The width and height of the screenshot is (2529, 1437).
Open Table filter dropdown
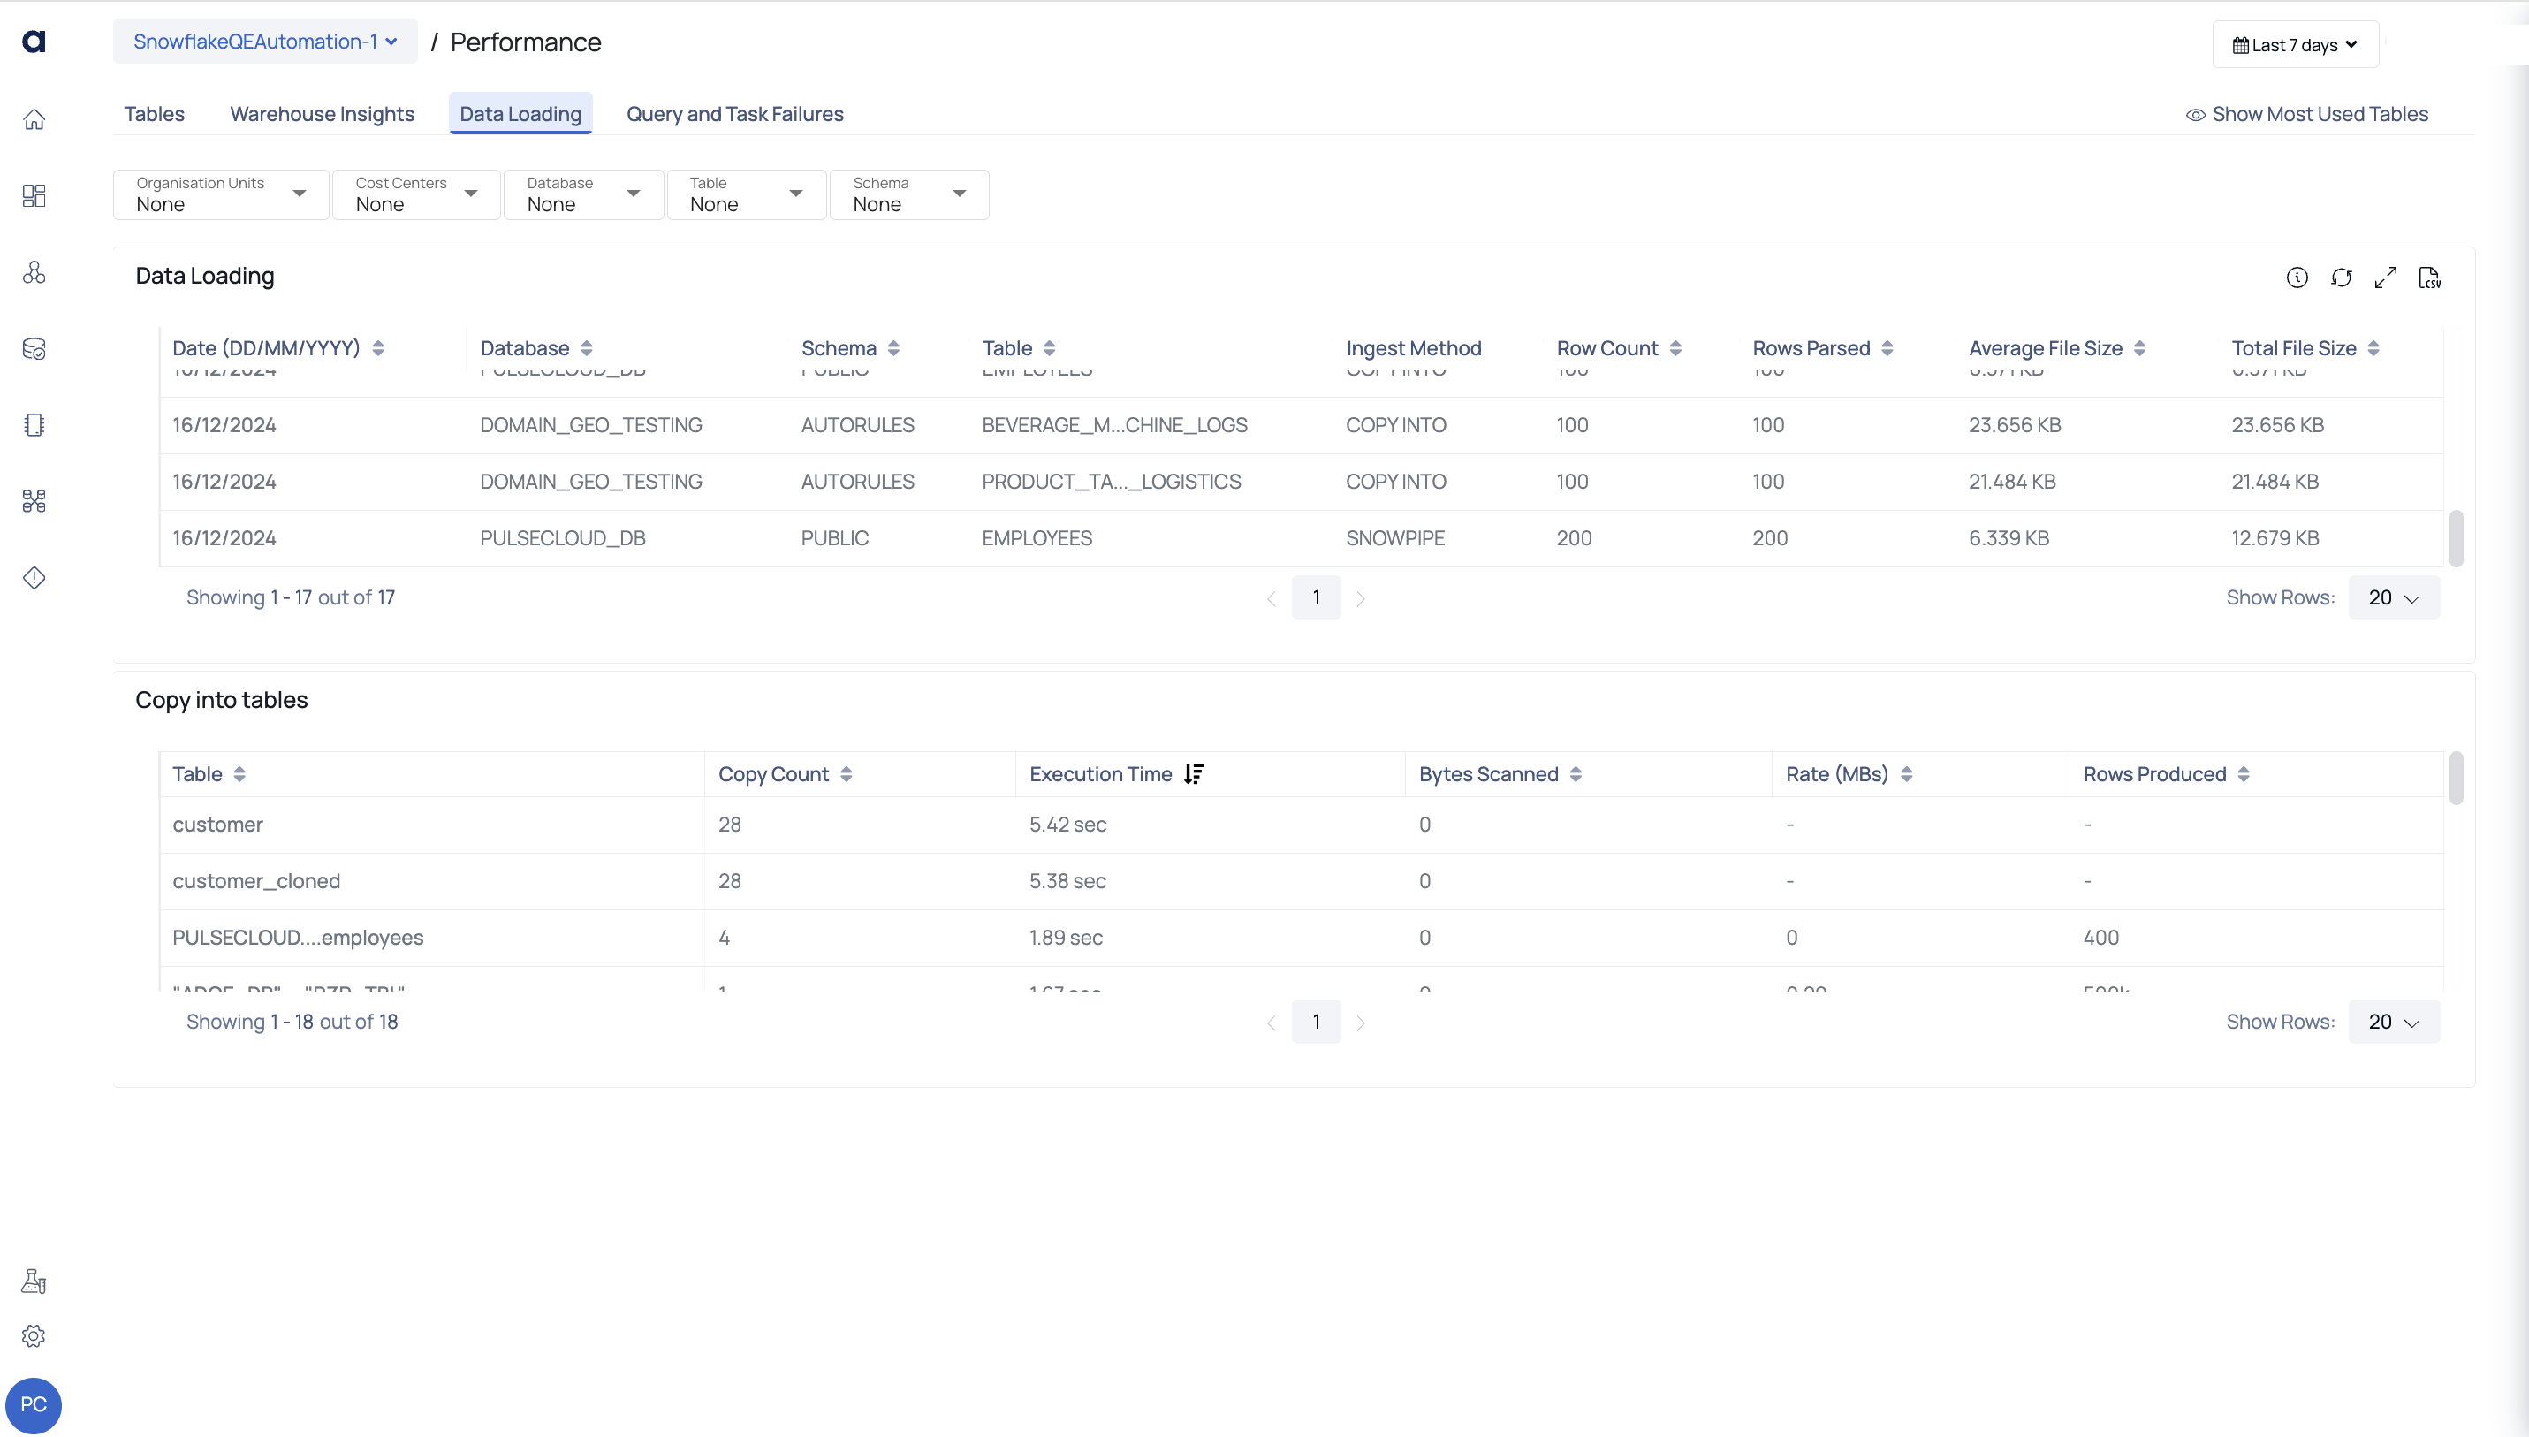point(746,194)
